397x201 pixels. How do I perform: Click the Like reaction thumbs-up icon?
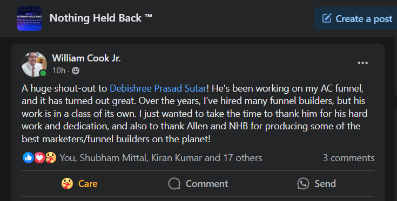click(28, 158)
